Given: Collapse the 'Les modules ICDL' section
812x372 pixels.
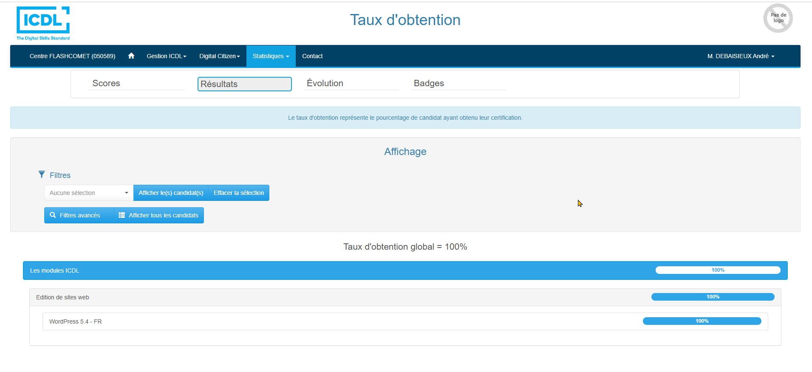Looking at the screenshot, I should pos(405,271).
